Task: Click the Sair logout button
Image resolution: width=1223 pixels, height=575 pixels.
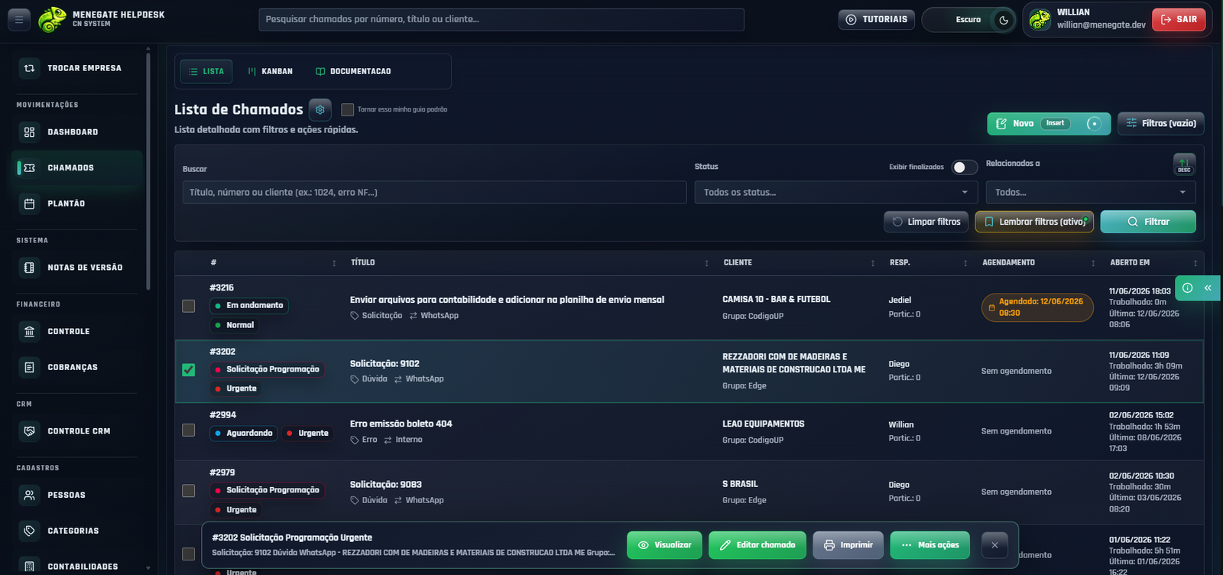Action: [x=1179, y=20]
